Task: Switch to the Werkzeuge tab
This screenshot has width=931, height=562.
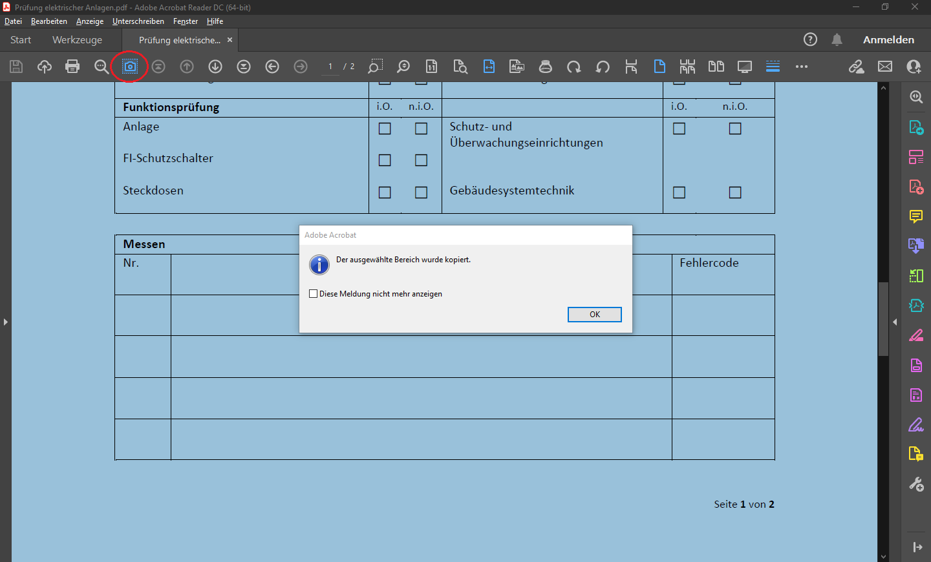Action: click(77, 40)
